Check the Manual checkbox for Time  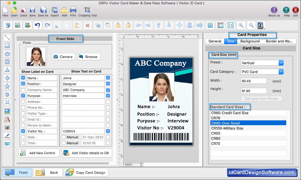[x=64, y=143]
